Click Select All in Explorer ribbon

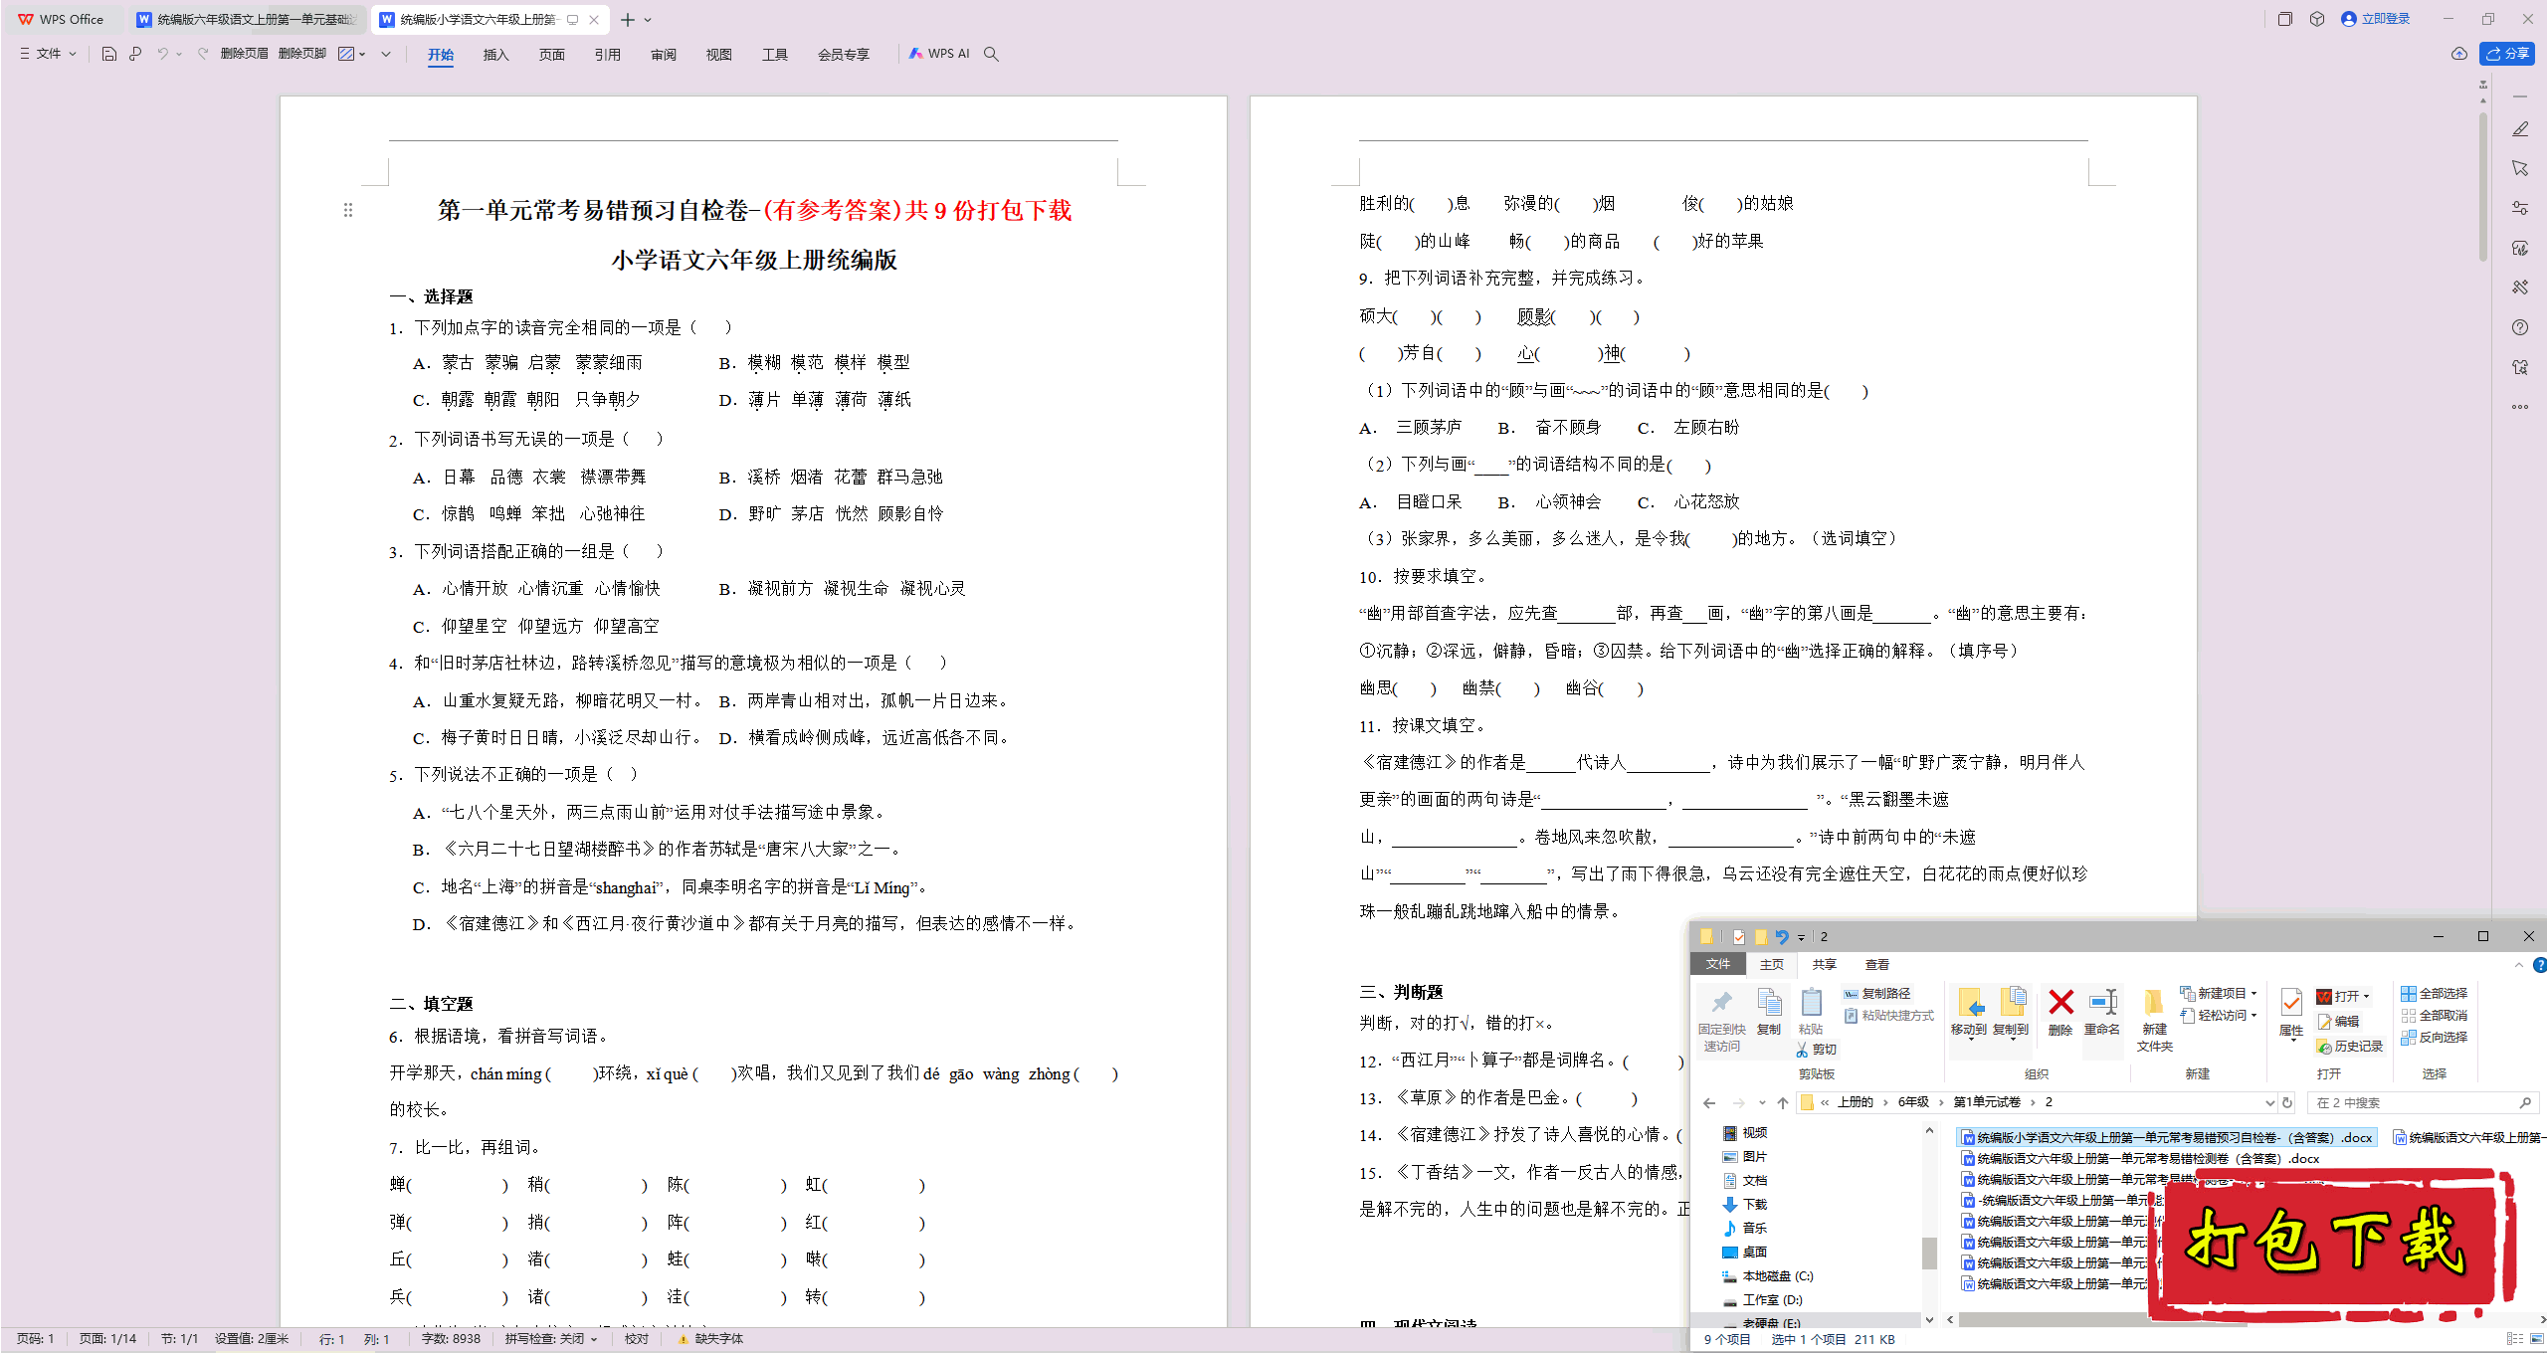(2434, 994)
